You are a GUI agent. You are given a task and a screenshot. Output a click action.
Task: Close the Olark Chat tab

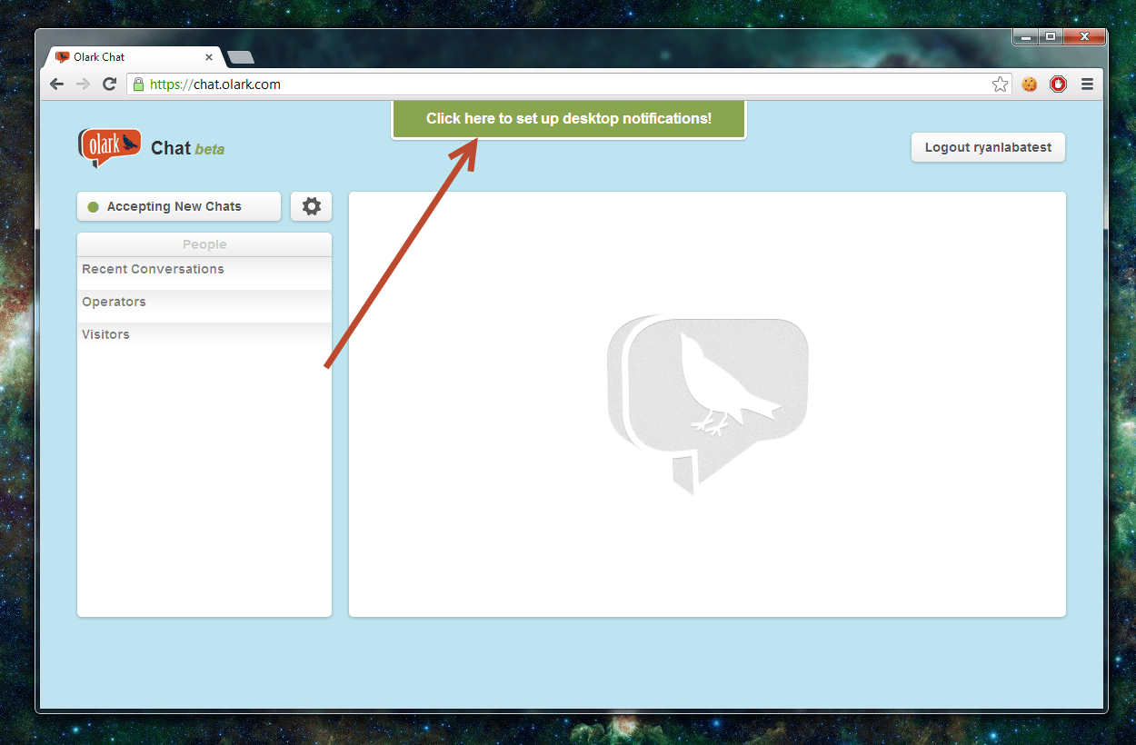pos(209,57)
